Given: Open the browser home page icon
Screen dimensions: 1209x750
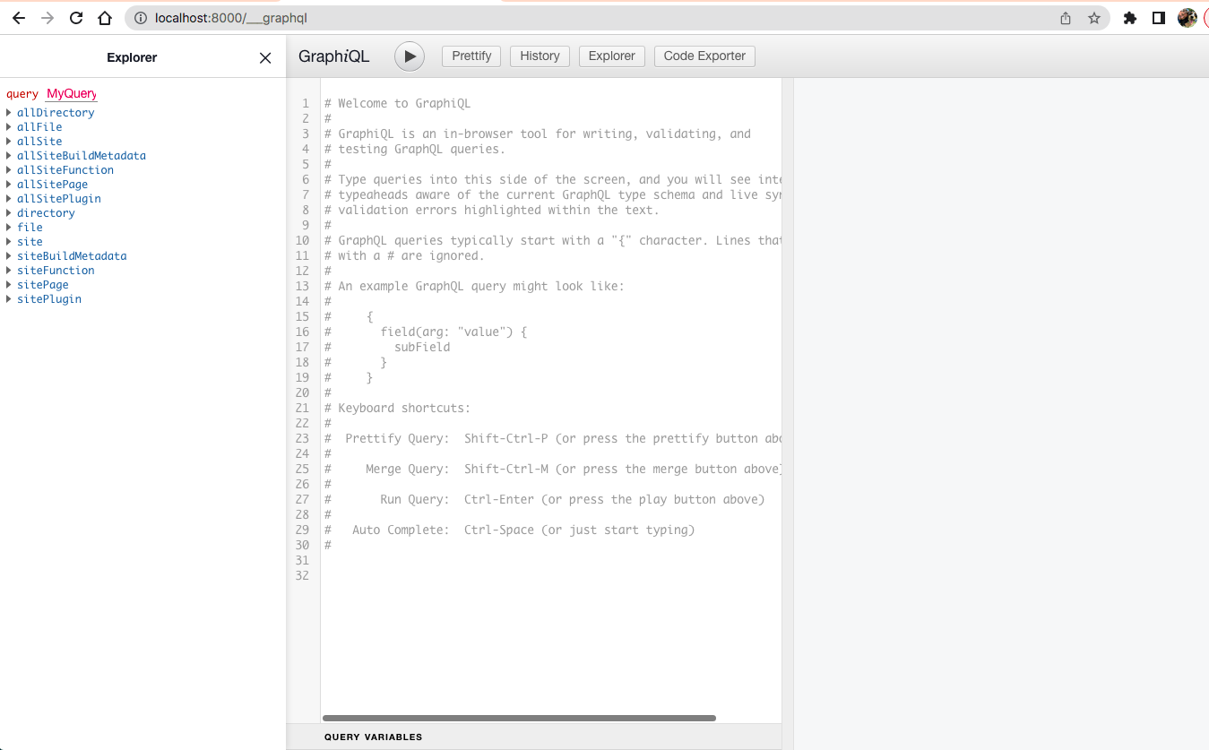Looking at the screenshot, I should pos(105,18).
